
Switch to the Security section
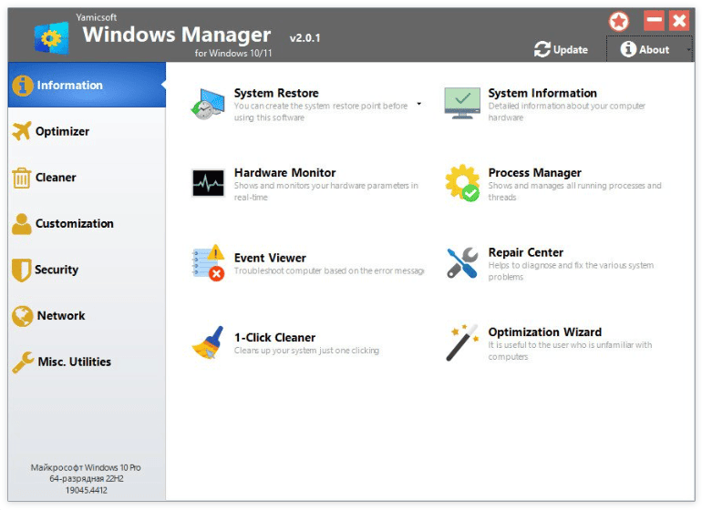87,270
